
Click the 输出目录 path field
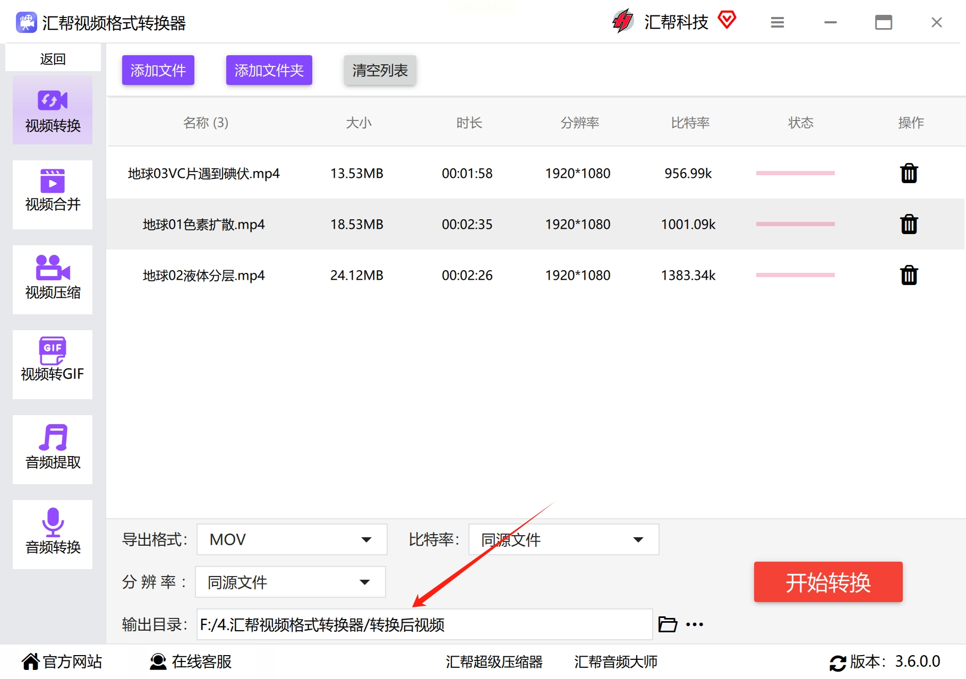tap(424, 624)
